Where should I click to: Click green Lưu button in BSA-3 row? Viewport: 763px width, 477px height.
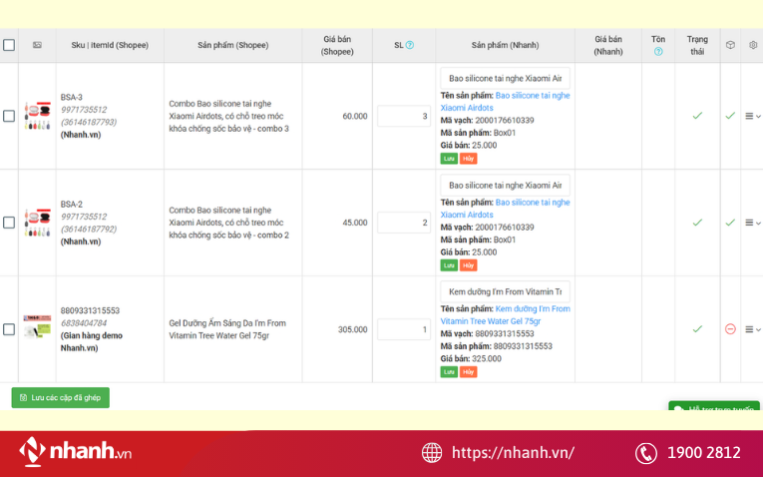click(x=449, y=159)
